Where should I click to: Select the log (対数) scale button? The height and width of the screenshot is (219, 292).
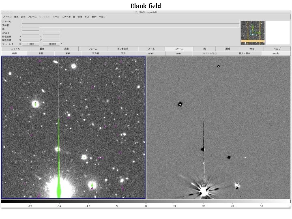coord(41,54)
